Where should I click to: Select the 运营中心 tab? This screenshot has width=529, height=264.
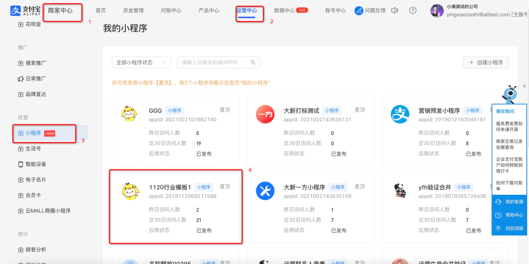pyautogui.click(x=247, y=10)
